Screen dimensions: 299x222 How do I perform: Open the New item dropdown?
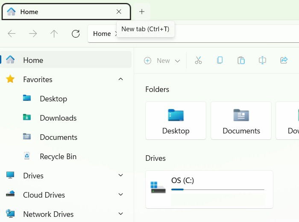(x=162, y=61)
